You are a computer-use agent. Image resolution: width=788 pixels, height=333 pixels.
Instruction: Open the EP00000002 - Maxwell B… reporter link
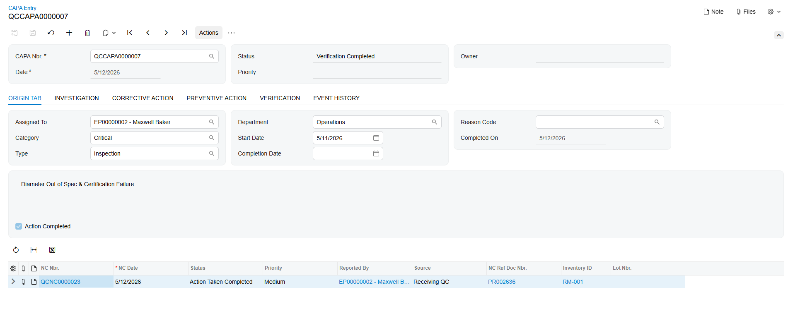pyautogui.click(x=374, y=282)
